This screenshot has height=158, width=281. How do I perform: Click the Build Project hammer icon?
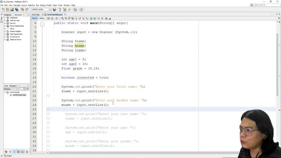pos(60,10)
